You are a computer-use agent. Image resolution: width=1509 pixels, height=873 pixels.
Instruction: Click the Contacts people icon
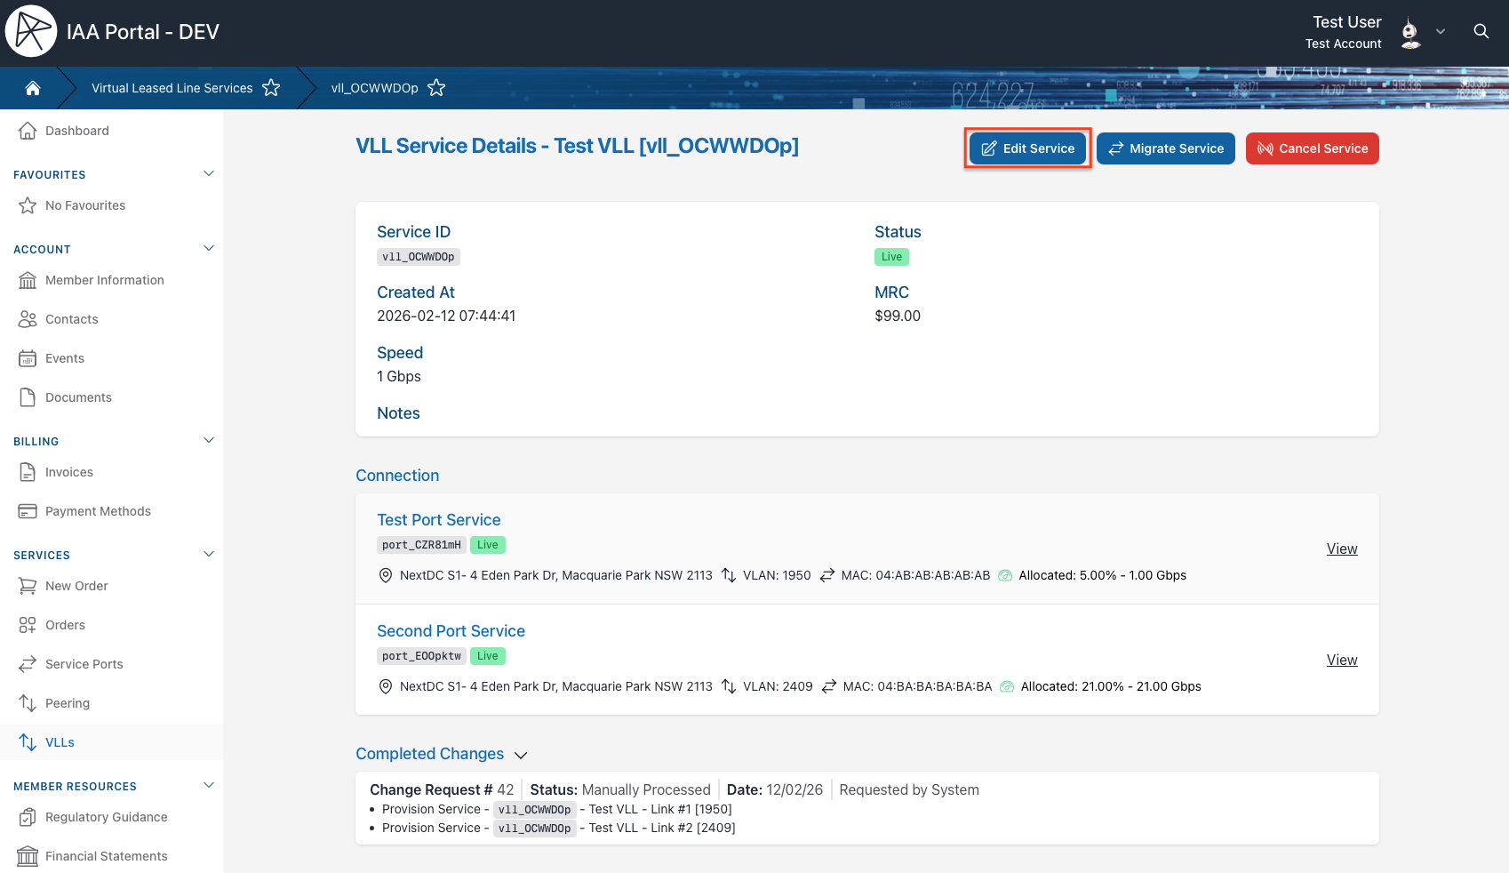pyautogui.click(x=28, y=319)
